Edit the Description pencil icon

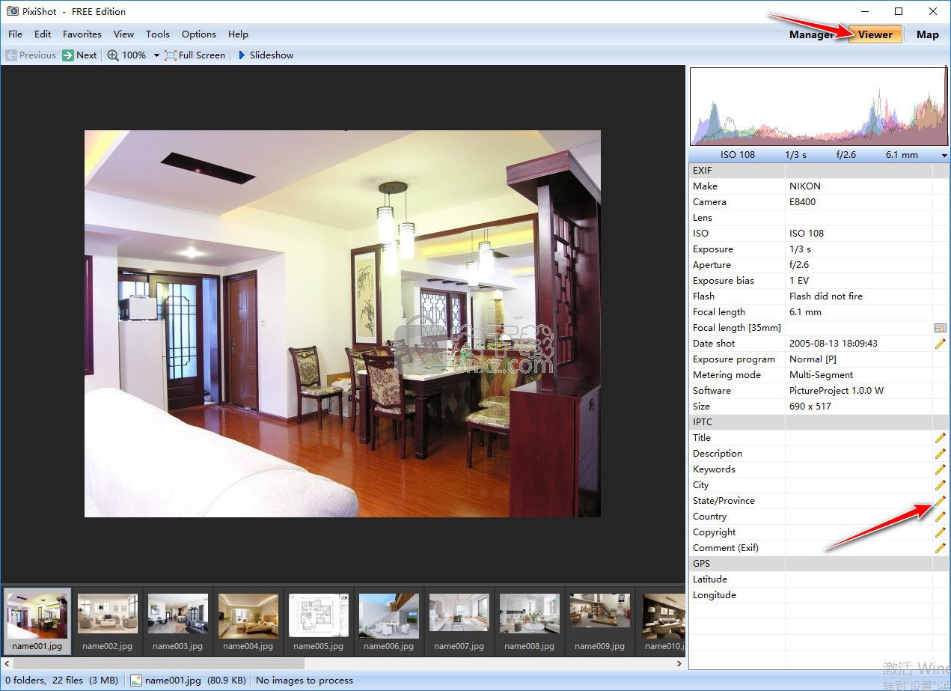tap(941, 454)
